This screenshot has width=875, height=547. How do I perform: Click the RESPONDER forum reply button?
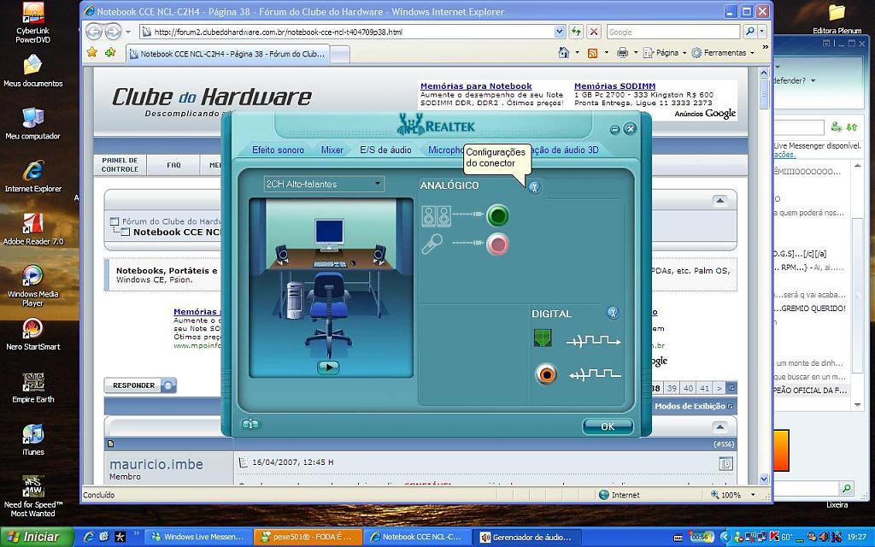point(140,385)
